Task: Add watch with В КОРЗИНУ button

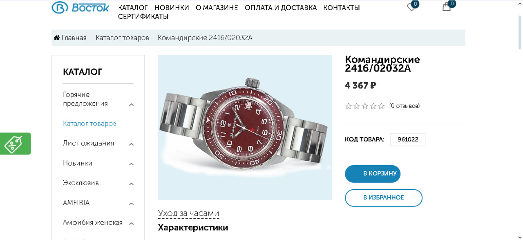Action: pyautogui.click(x=373, y=174)
